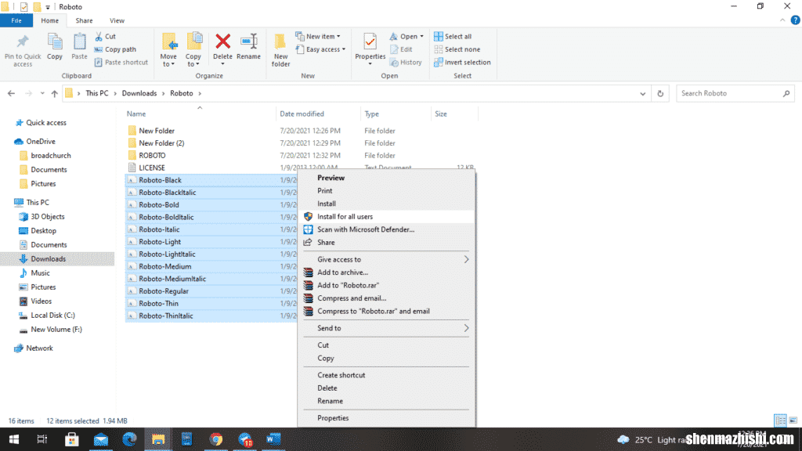Open Windows Start menu

pos(14,439)
